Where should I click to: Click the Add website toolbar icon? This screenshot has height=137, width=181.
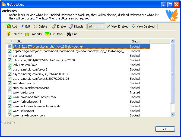tap(9, 26)
